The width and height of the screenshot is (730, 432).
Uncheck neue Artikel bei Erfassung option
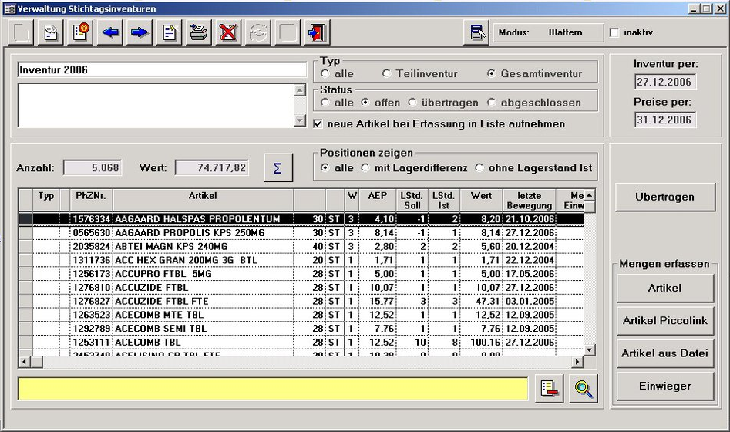coord(319,123)
